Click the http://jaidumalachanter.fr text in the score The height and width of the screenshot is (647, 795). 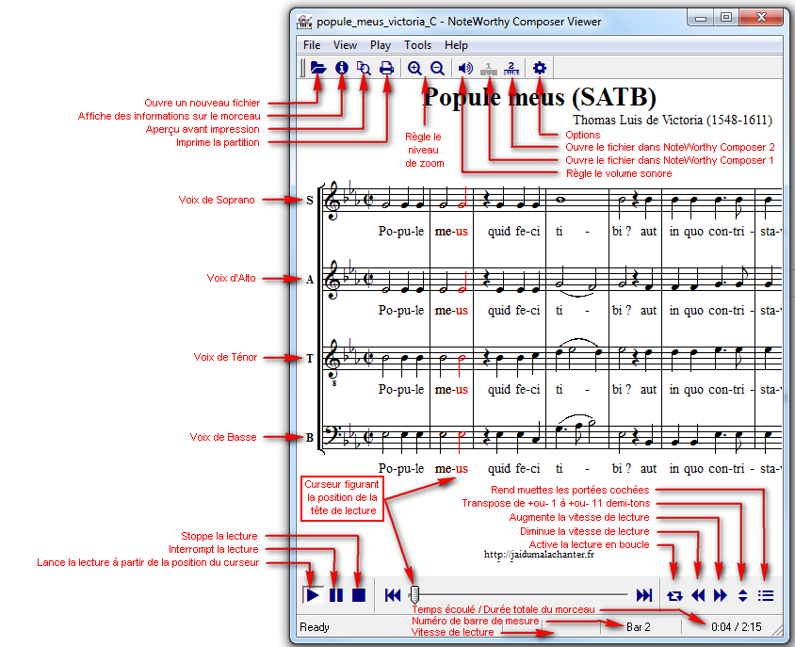click(x=539, y=554)
